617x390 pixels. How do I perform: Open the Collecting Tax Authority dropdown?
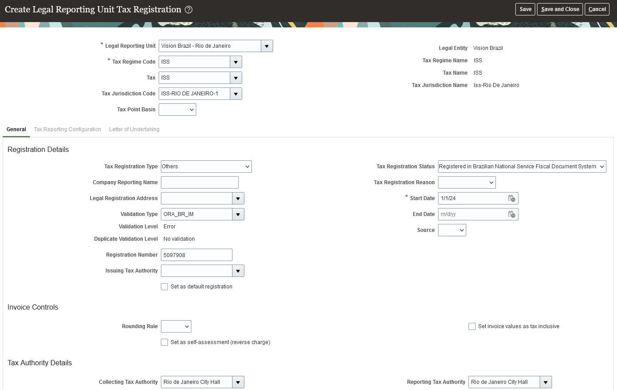(238, 382)
